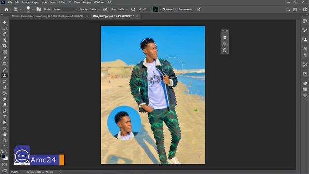Select the Hand tool

(x=4, y=134)
